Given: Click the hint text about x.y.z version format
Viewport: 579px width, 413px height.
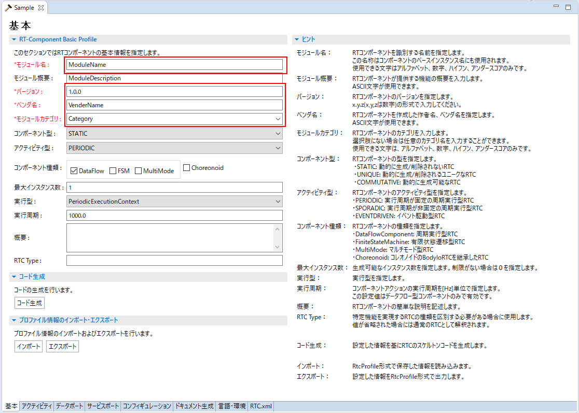Looking at the screenshot, I should tap(407, 105).
